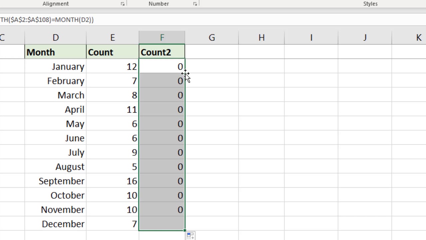Image resolution: width=426 pixels, height=240 pixels.
Task: Select column F header
Action: click(162, 38)
